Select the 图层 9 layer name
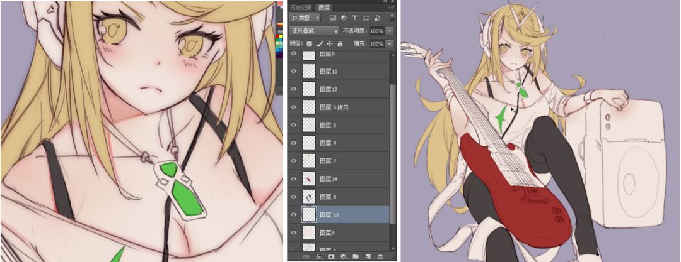The height and width of the screenshot is (262, 681). pyautogui.click(x=327, y=143)
